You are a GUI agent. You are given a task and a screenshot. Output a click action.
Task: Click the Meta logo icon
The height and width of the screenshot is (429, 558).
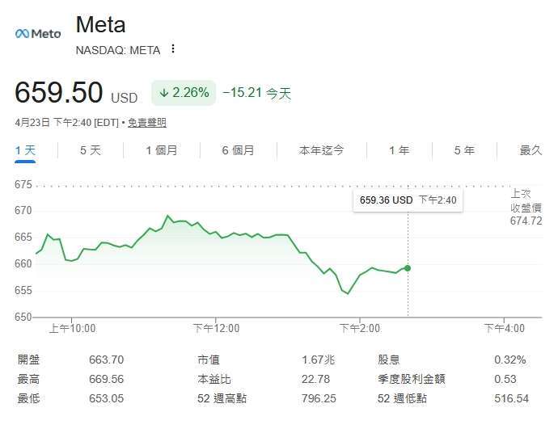[x=38, y=33]
